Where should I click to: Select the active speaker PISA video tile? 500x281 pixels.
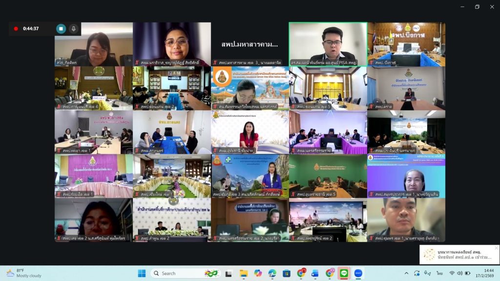pos(328,44)
